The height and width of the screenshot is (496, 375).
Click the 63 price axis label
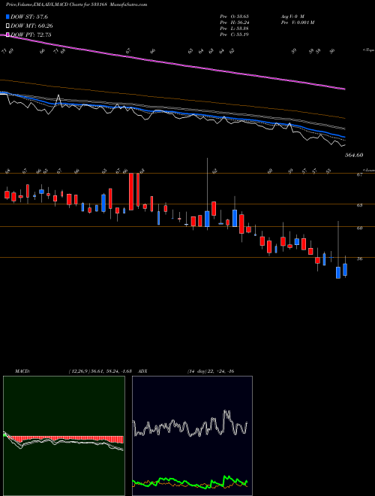pos(359,206)
